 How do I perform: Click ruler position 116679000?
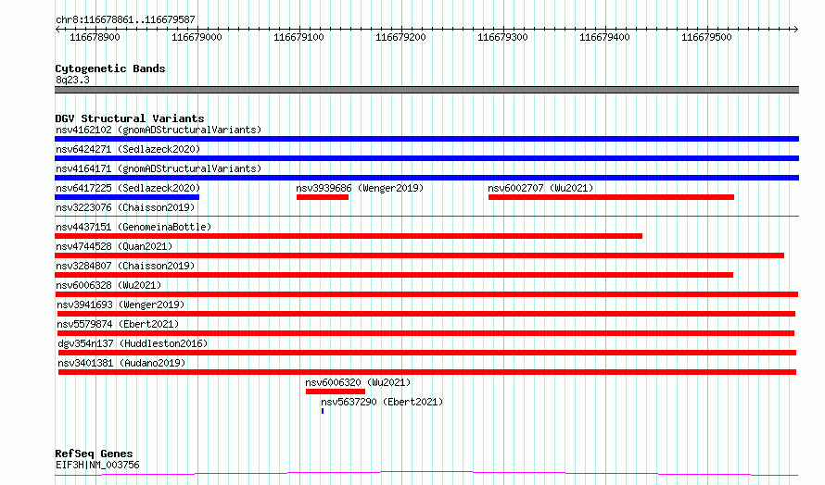(x=197, y=37)
